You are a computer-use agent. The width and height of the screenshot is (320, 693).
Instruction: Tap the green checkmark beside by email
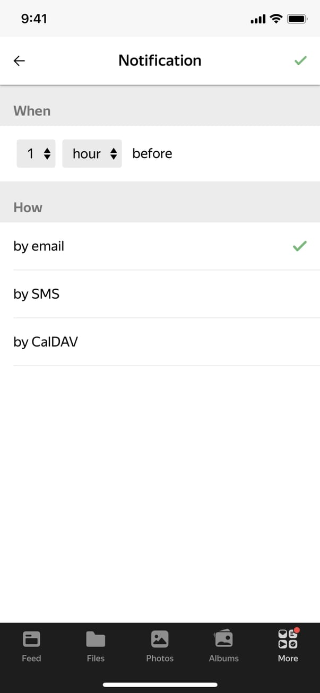pyautogui.click(x=300, y=246)
